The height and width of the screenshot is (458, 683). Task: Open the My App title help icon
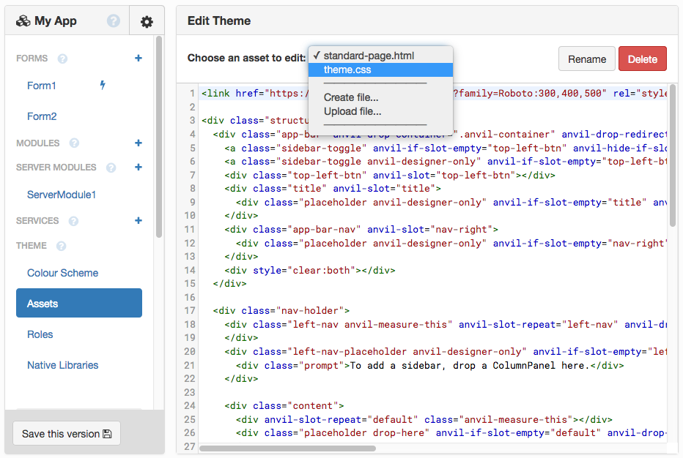(x=114, y=20)
